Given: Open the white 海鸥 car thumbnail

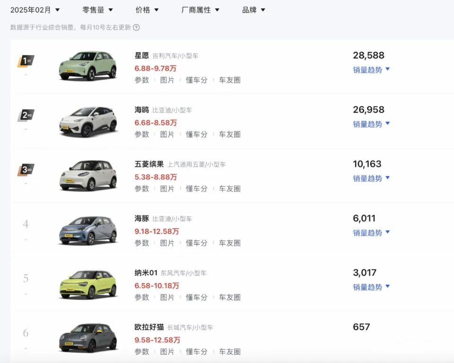Looking at the screenshot, I should tap(88, 121).
